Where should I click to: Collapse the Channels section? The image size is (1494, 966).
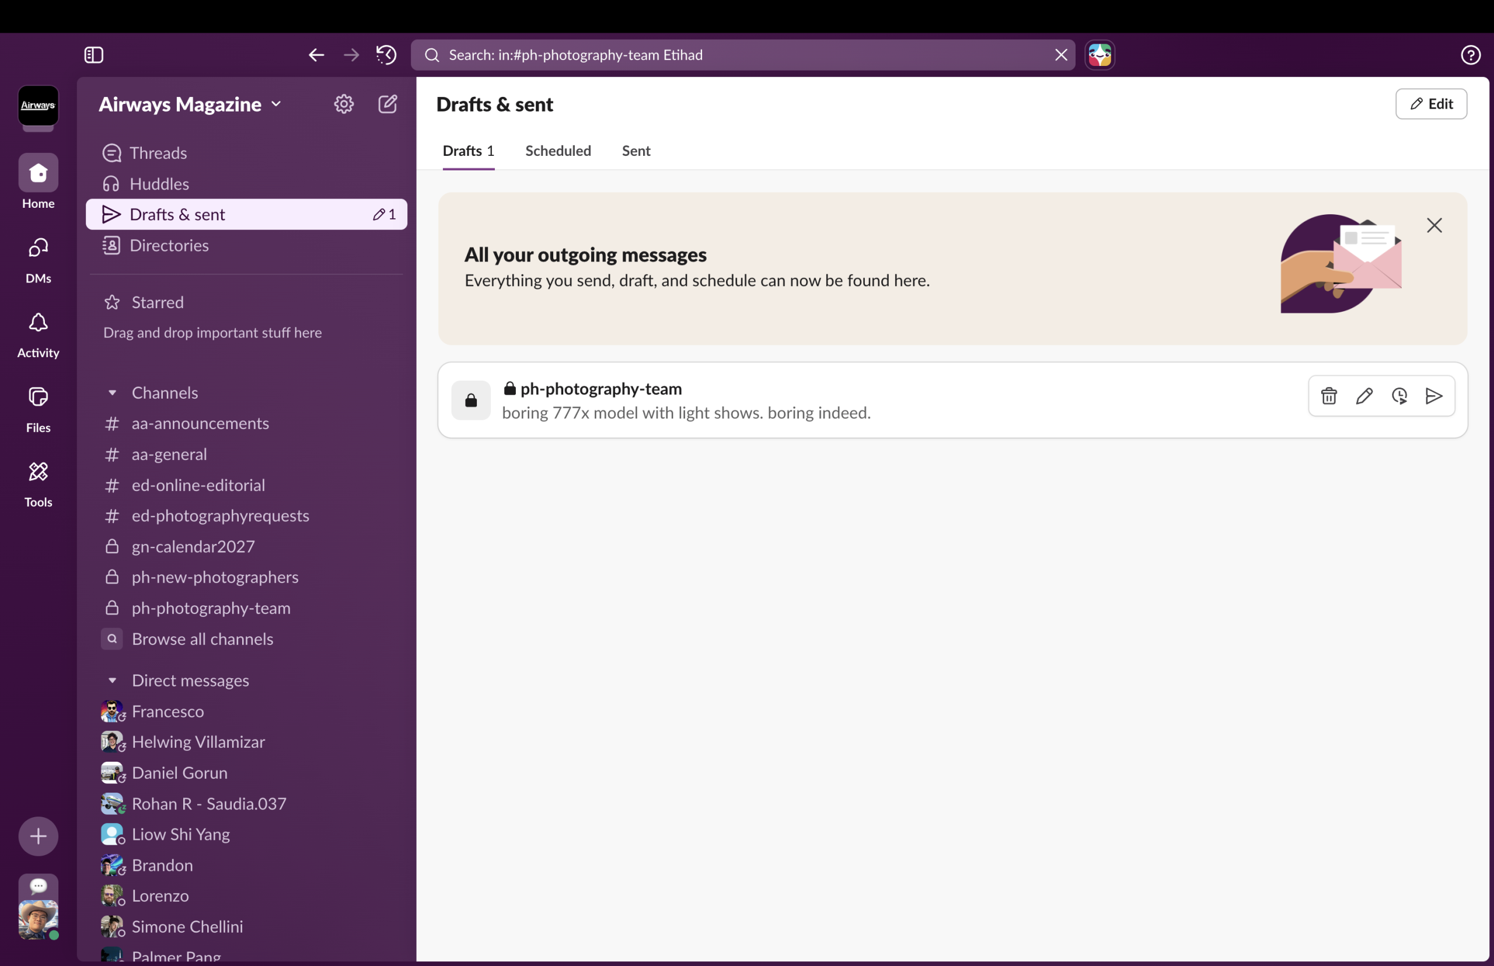[x=112, y=393]
